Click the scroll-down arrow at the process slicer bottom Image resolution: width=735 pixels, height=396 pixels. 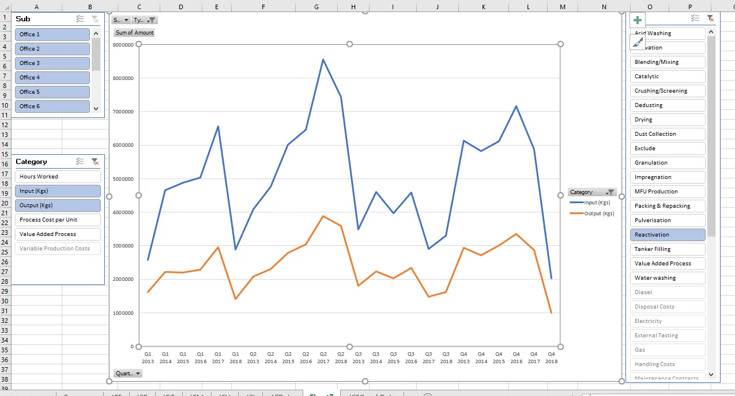pyautogui.click(x=711, y=374)
